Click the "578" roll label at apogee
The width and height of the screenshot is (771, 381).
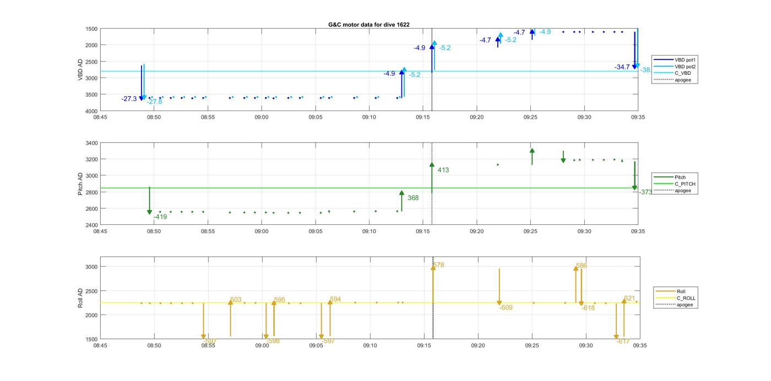(438, 265)
